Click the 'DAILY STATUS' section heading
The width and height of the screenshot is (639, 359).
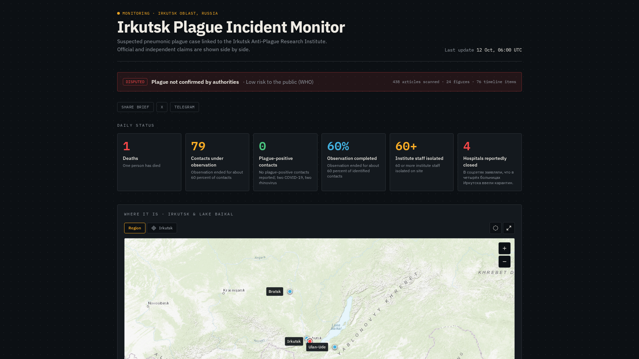136,125
